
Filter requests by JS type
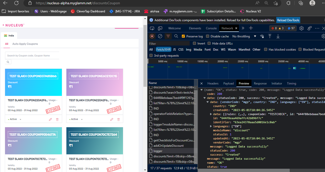[174, 50]
